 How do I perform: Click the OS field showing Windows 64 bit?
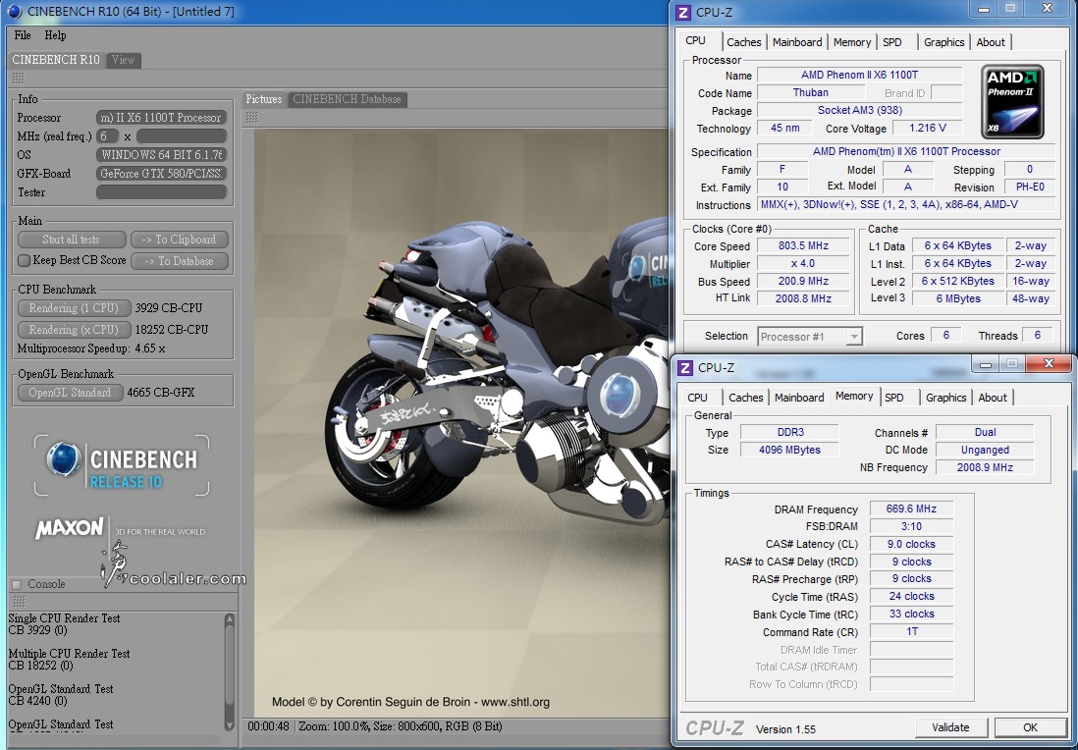pos(162,155)
